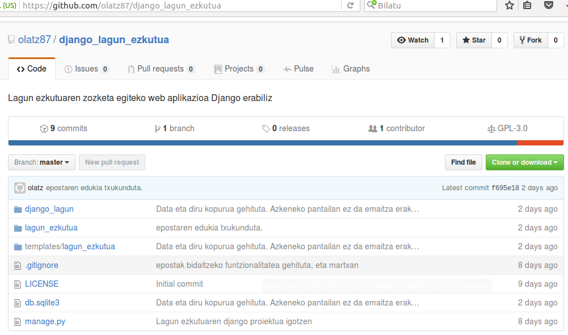Open the Branch: master dropdown
Image resolution: width=568 pixels, height=335 pixels.
[41, 162]
